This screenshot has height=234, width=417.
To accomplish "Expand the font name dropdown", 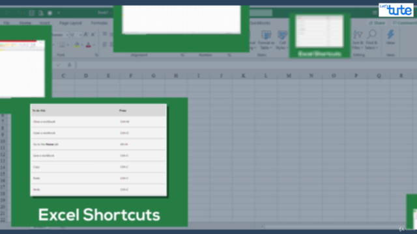I will click(66, 35).
